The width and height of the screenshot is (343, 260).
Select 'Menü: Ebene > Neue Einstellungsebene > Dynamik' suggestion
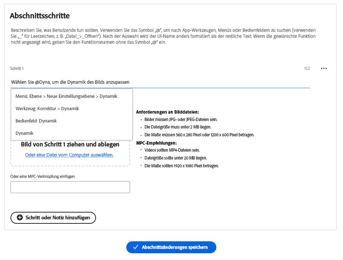coord(67,96)
